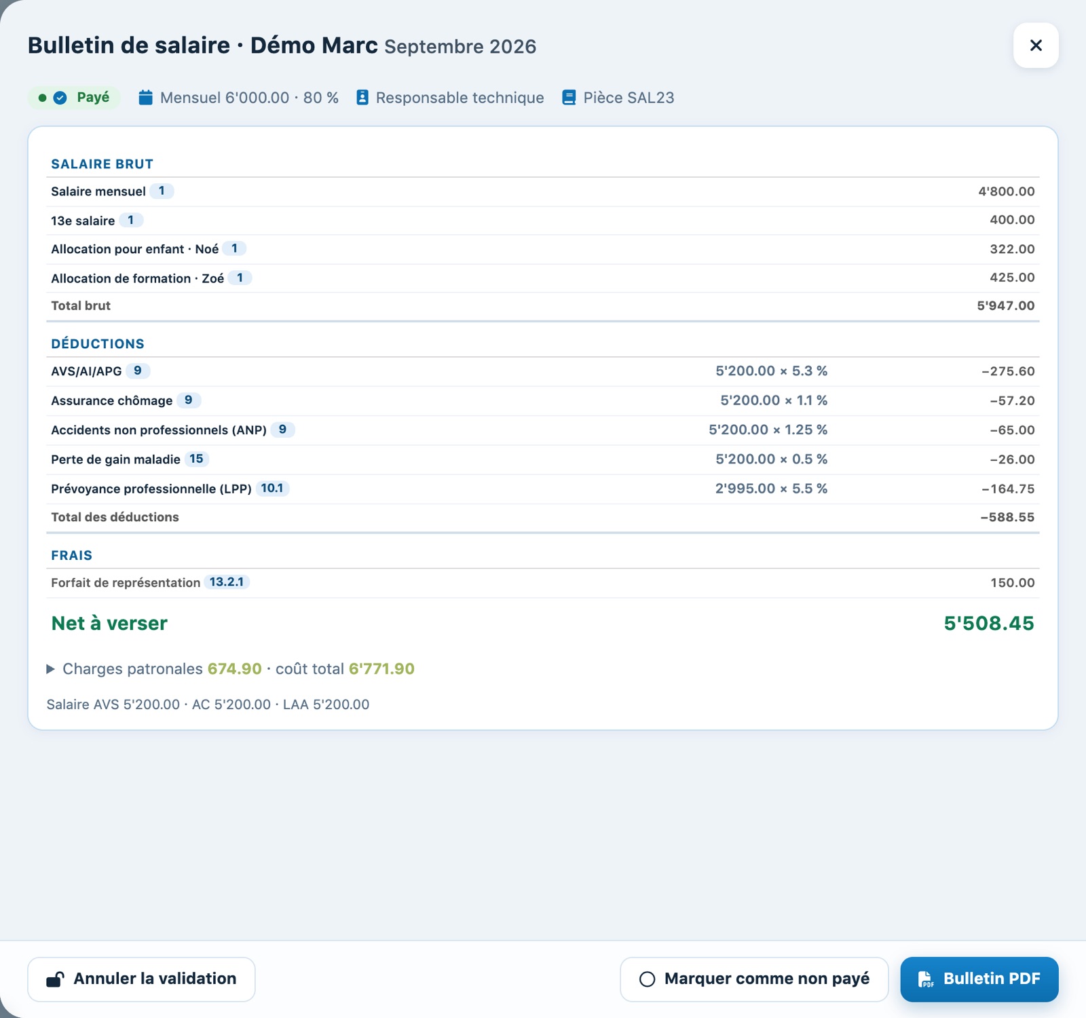The image size is (1086, 1018).
Task: Click the deduction amount −26.00
Action: pyautogui.click(x=1012, y=459)
